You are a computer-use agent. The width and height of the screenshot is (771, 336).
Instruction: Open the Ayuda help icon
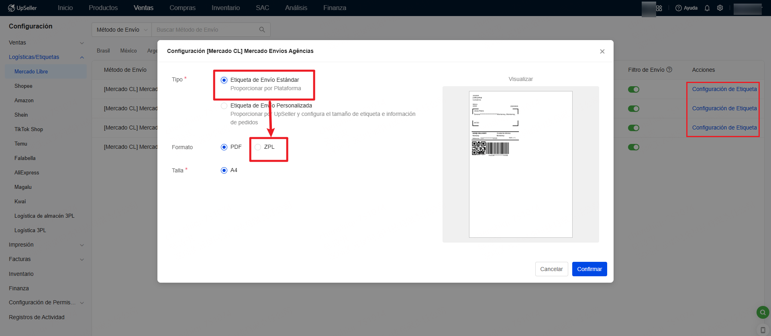(x=679, y=8)
